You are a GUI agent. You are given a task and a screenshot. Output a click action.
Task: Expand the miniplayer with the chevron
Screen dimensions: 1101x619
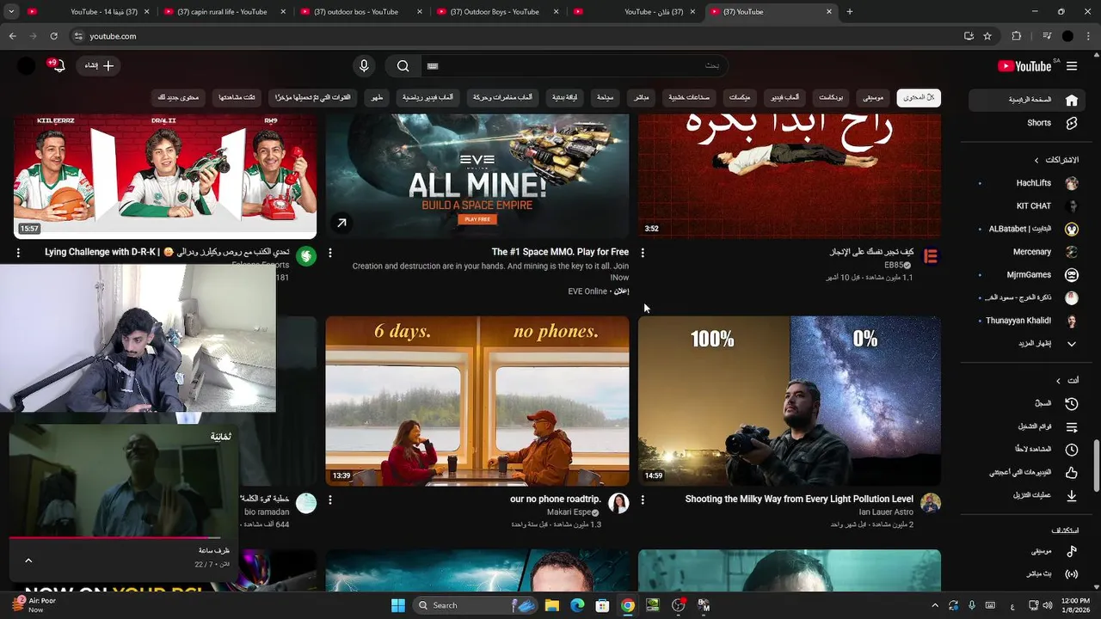coord(28,561)
